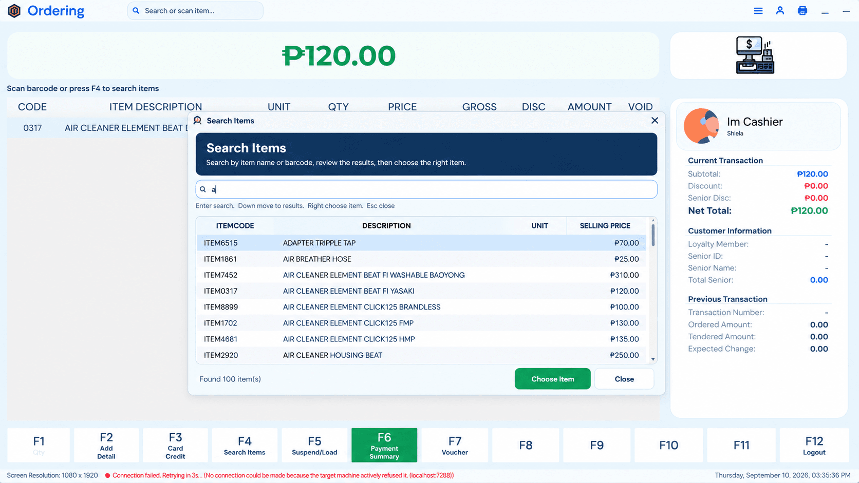Select the AIR CLEANER HOUSING BEAT row
The height and width of the screenshot is (483, 859).
point(421,355)
